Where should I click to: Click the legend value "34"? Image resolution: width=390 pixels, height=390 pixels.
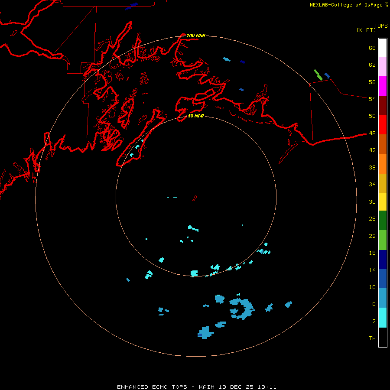(372, 184)
